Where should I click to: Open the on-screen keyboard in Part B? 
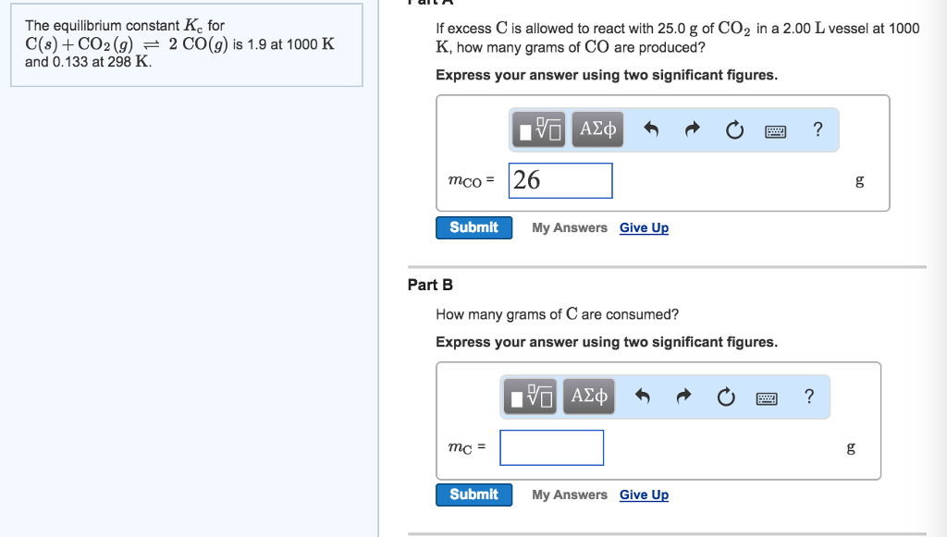pyautogui.click(x=767, y=397)
